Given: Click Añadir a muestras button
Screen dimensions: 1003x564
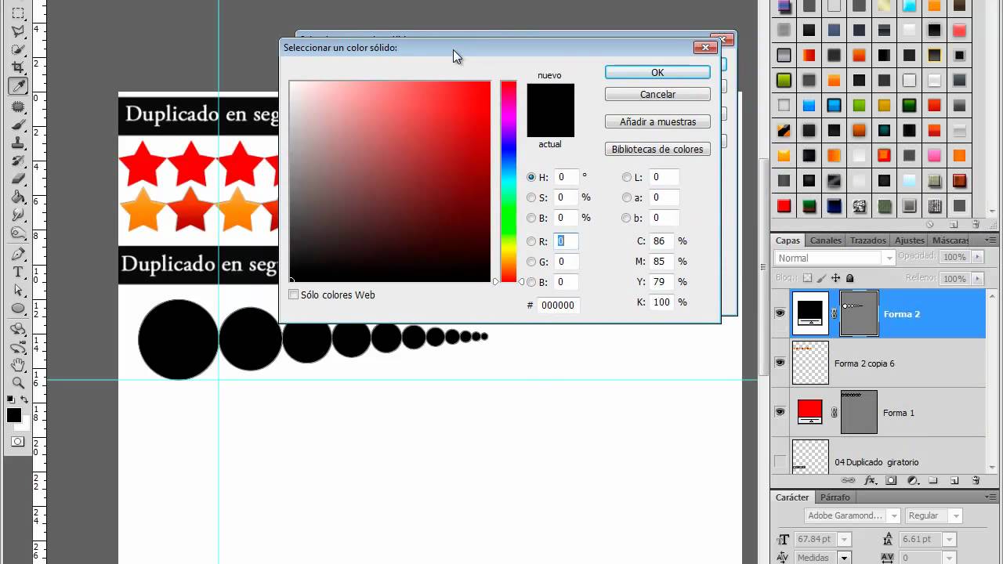Looking at the screenshot, I should [657, 122].
